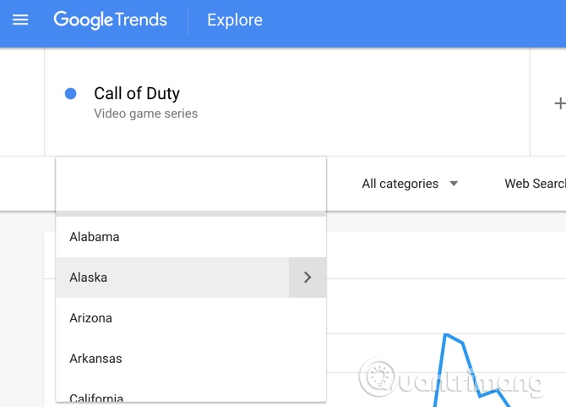Select Arizona from region list

(91, 318)
